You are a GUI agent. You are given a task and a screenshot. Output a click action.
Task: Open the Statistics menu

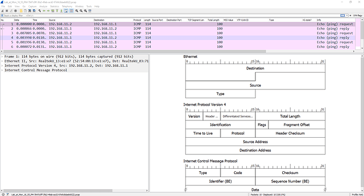[x=54, y=6]
